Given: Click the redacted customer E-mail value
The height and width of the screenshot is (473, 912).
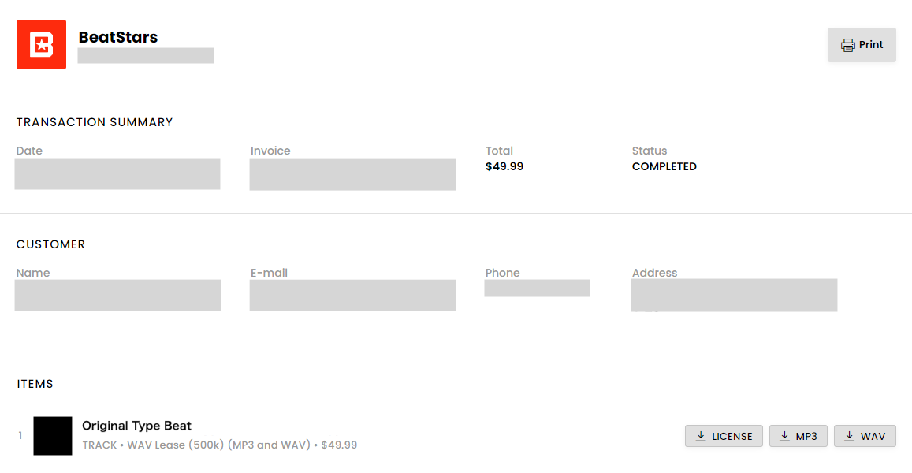Looking at the screenshot, I should pos(352,296).
